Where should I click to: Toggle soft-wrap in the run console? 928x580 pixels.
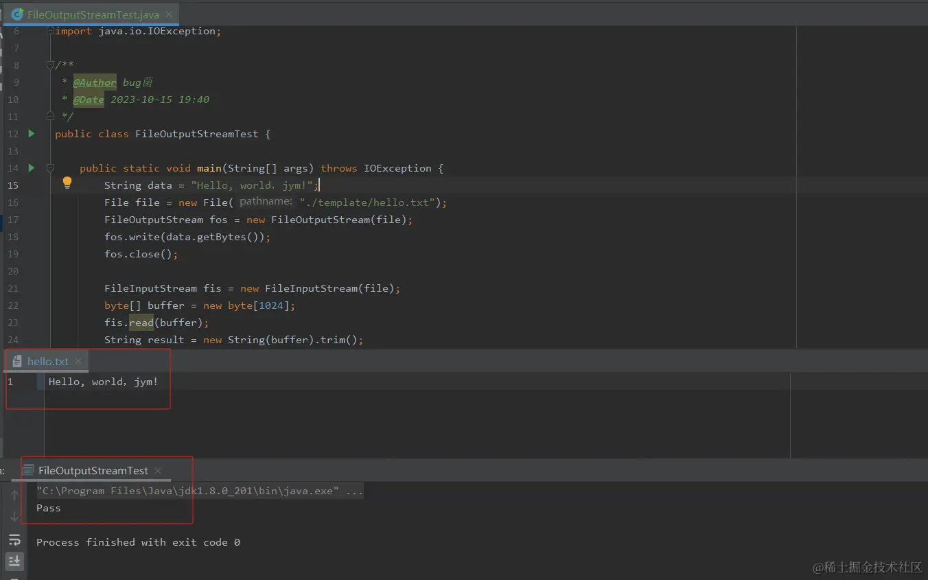coord(14,540)
